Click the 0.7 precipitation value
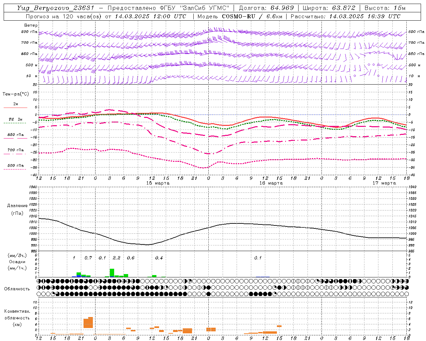 pos(88,258)
